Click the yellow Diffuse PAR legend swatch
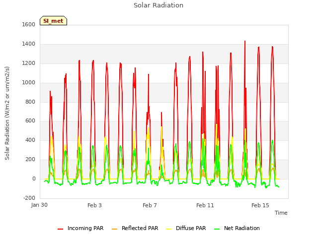This screenshot has height=238, width=318. 169,229
